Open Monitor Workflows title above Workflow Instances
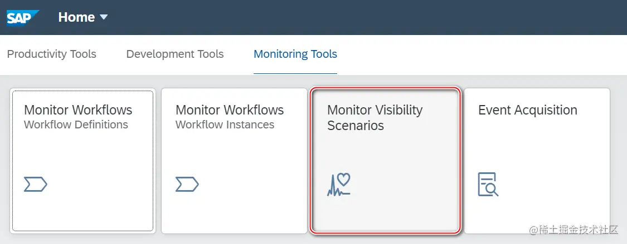The width and height of the screenshot is (627, 244). (x=230, y=109)
